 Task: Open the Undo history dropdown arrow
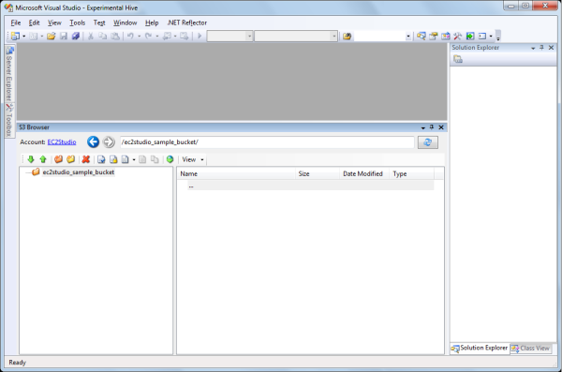[x=139, y=37]
